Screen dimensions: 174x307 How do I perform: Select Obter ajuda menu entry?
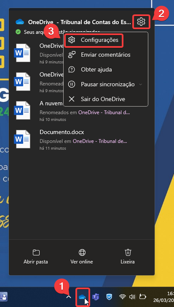tap(105, 69)
